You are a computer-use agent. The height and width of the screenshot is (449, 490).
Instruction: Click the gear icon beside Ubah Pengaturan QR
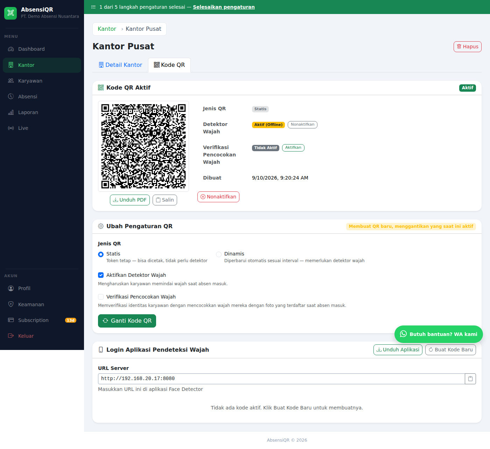click(x=101, y=226)
